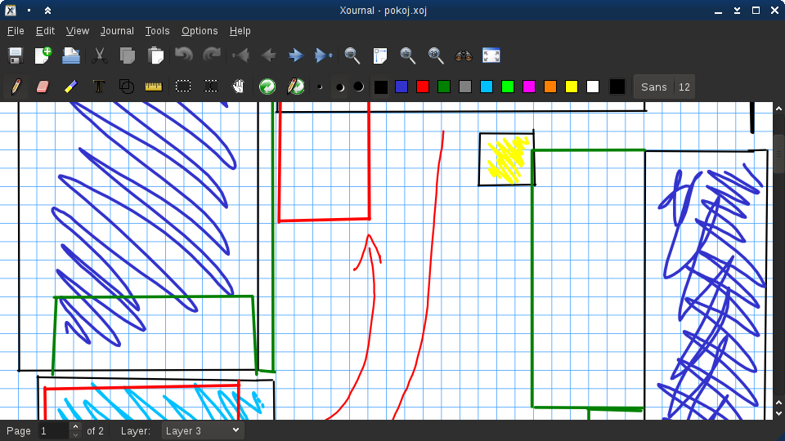The width and height of the screenshot is (785, 441).
Task: Open the Tools menu
Action: pyautogui.click(x=157, y=31)
